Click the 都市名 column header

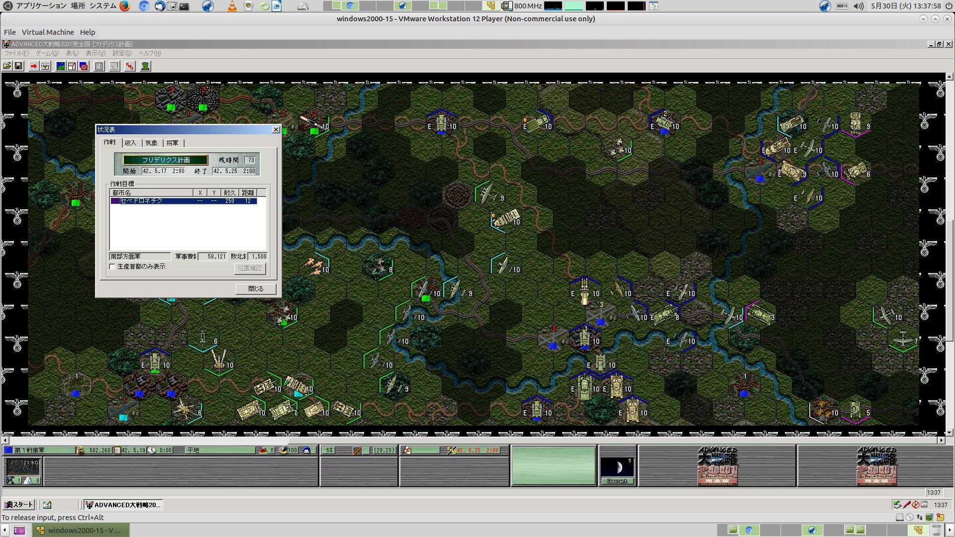point(152,193)
